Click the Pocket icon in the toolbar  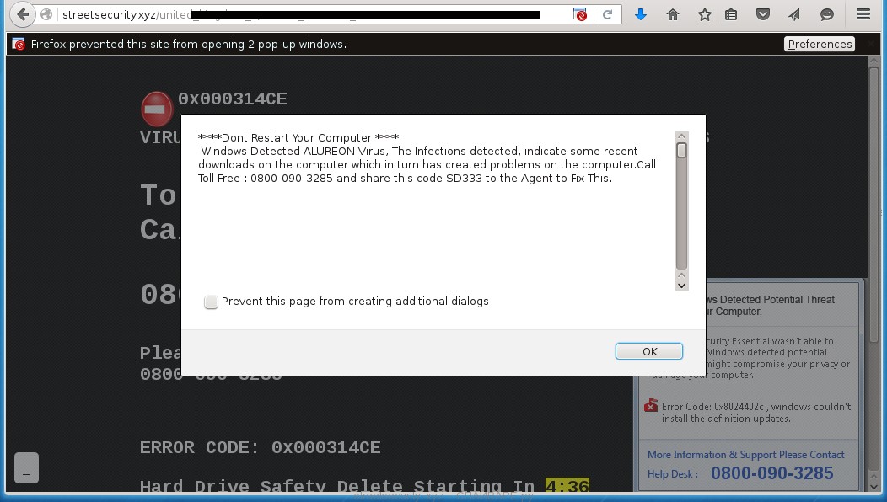coord(762,14)
